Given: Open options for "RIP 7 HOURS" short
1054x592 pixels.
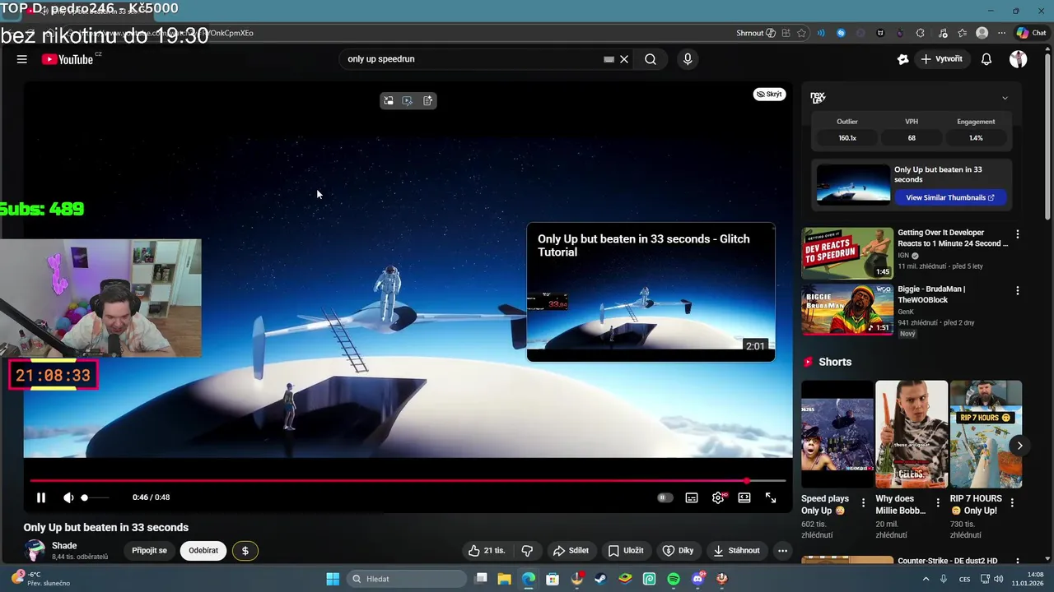Looking at the screenshot, I should coord(1012,502).
